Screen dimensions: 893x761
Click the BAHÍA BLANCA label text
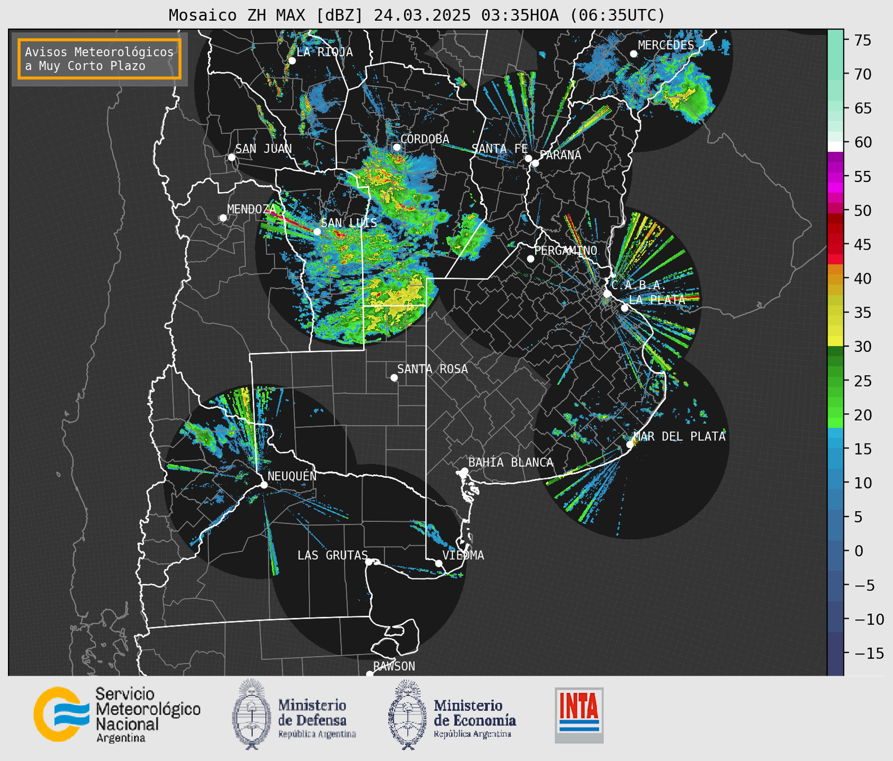point(511,463)
